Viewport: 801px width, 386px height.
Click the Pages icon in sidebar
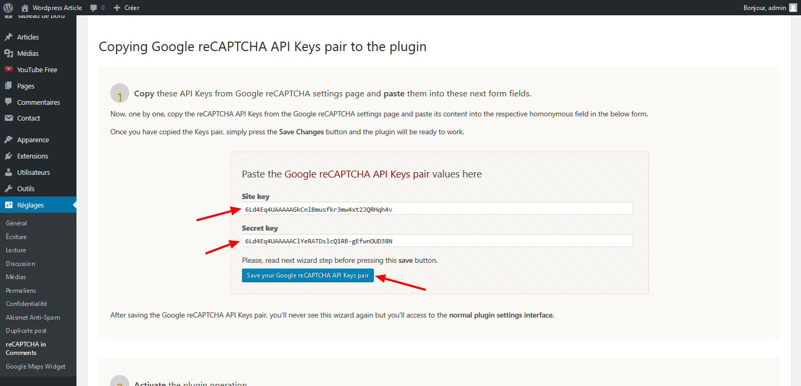(x=8, y=86)
